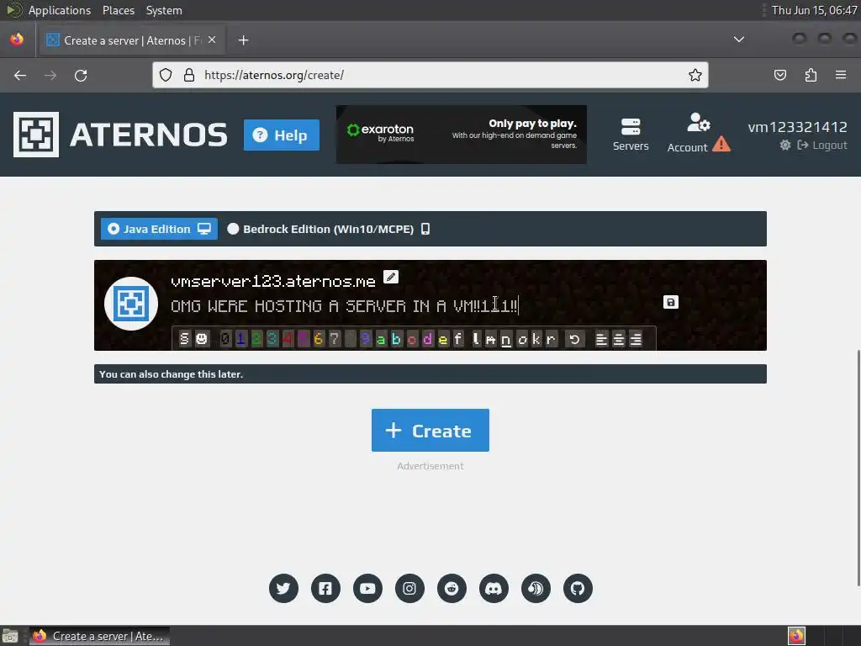The height and width of the screenshot is (646, 861).
Task: Open Account settings in header
Action: [698, 134]
